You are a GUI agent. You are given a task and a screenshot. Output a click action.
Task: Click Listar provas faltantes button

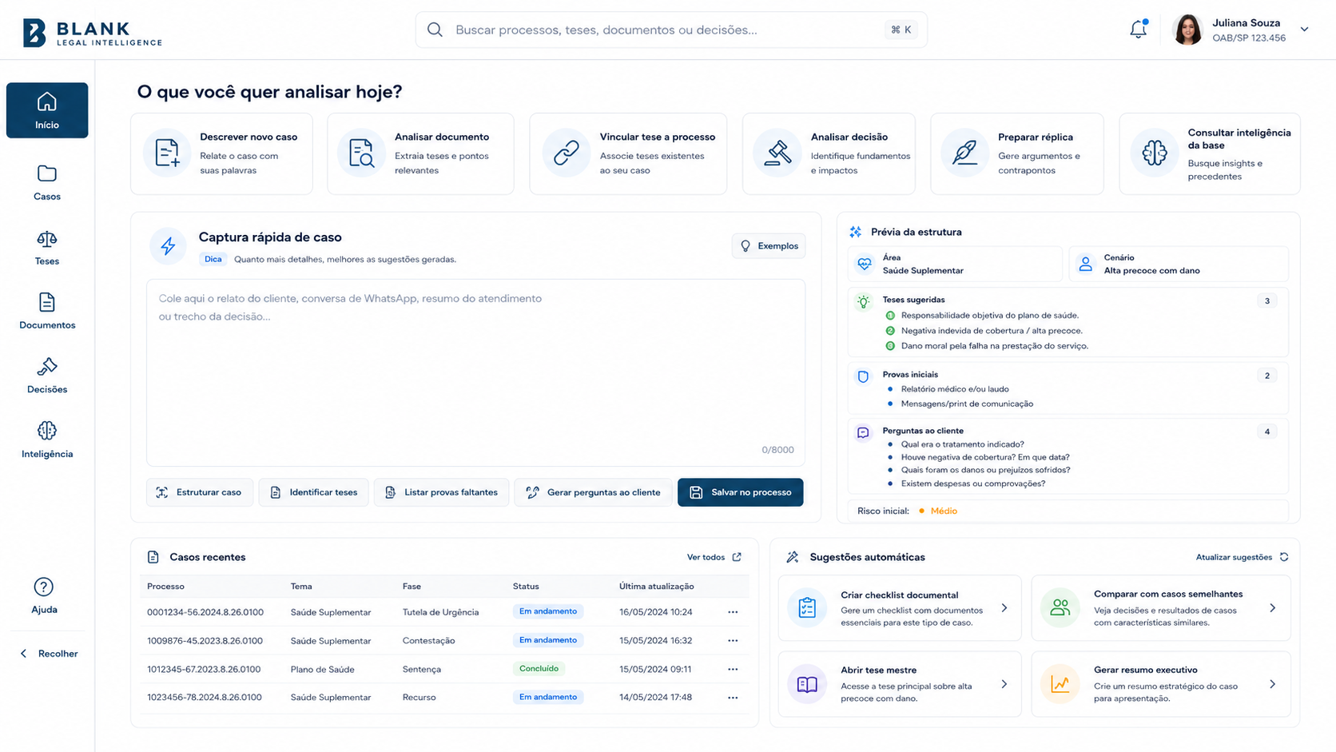coord(441,492)
